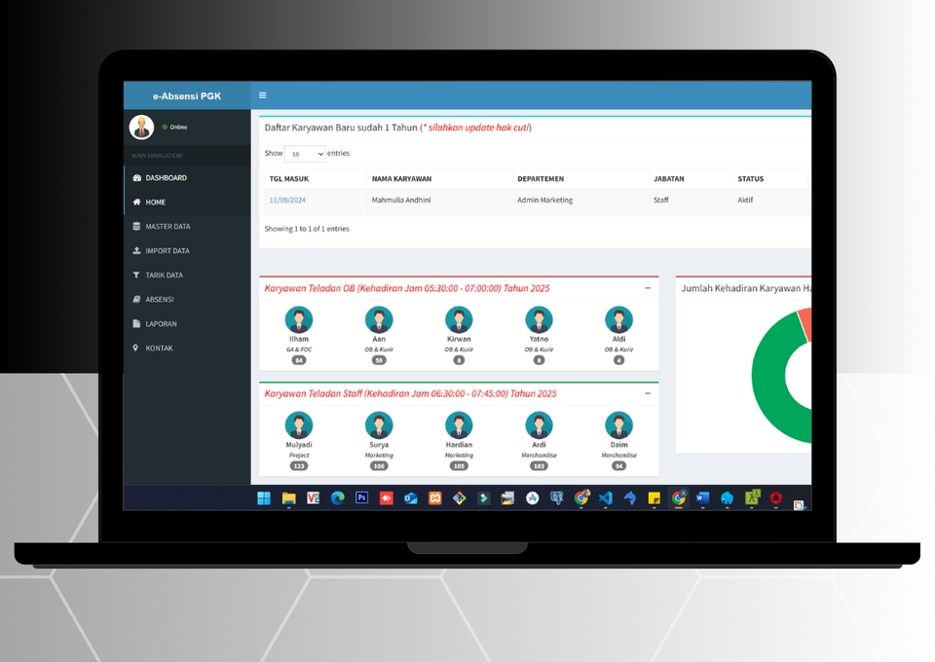Open Visual Studio Code from the taskbar
935x662 pixels.
pyautogui.click(x=606, y=497)
